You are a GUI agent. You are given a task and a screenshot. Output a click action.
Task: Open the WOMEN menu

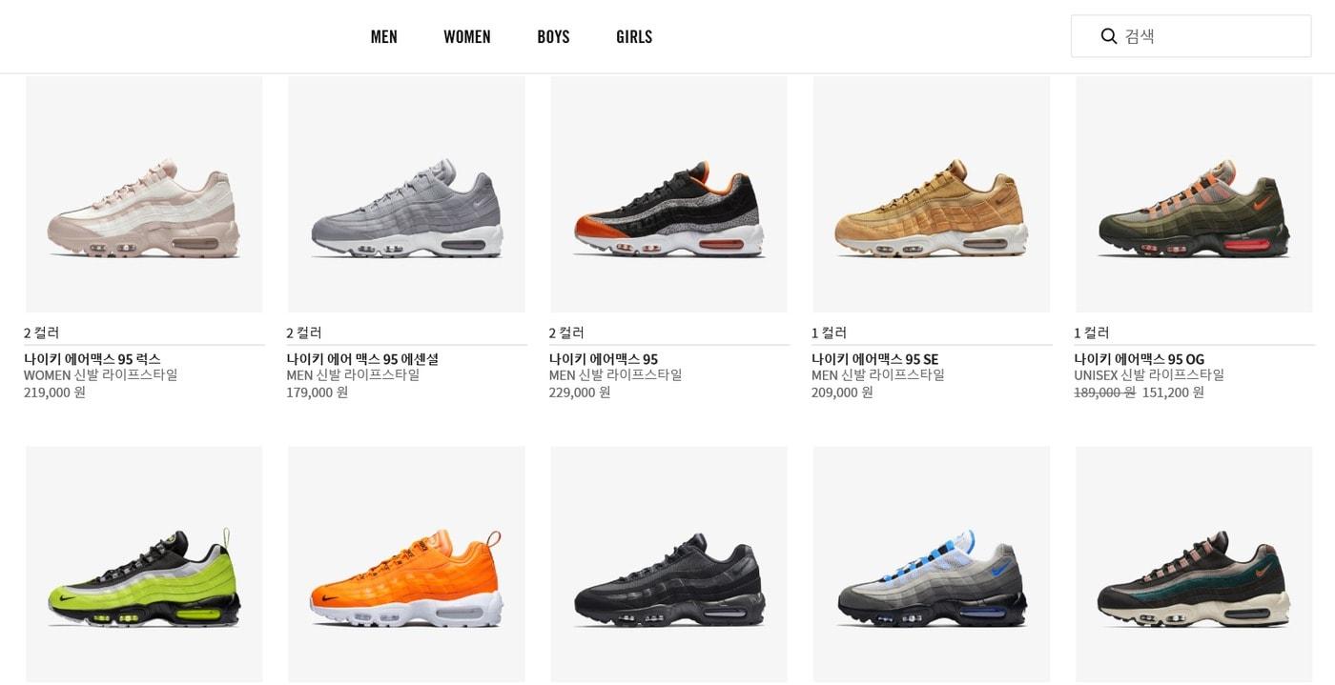point(467,37)
